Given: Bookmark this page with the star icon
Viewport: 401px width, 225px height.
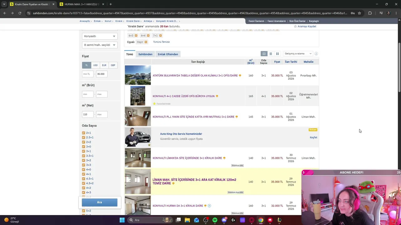Looking at the screenshot, I should (x=359, y=13).
